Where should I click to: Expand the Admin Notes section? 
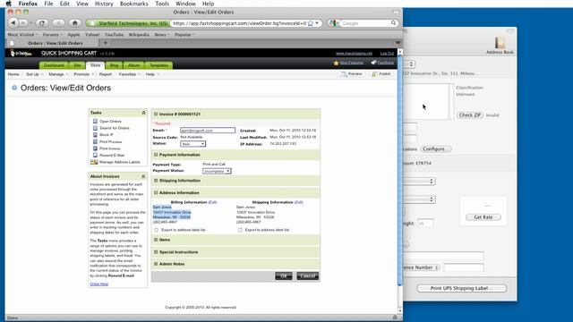pos(156,264)
